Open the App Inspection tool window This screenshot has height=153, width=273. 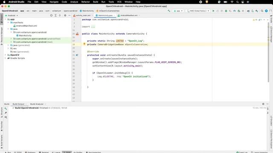point(93,152)
